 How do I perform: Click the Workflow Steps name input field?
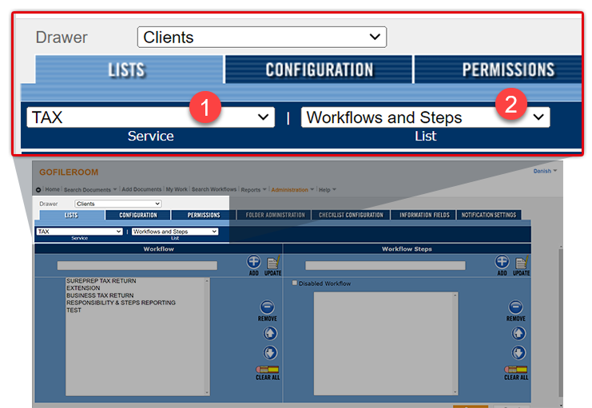pyautogui.click(x=386, y=266)
